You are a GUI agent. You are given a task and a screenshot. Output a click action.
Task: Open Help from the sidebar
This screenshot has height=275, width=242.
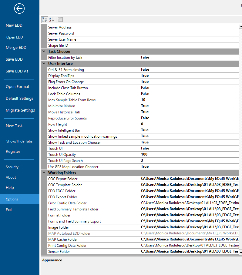(10, 187)
